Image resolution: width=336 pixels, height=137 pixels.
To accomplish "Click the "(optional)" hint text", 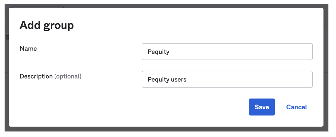I will coord(68,76).
